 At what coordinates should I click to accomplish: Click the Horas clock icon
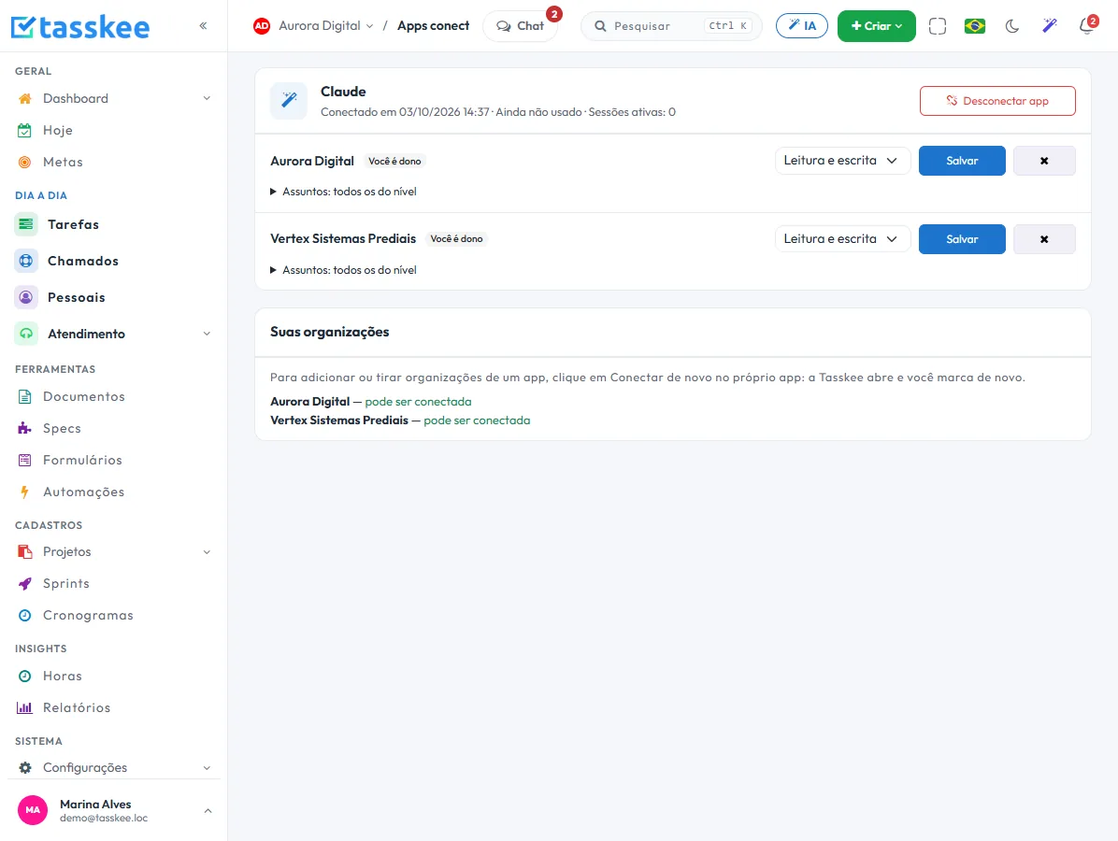pyautogui.click(x=25, y=676)
